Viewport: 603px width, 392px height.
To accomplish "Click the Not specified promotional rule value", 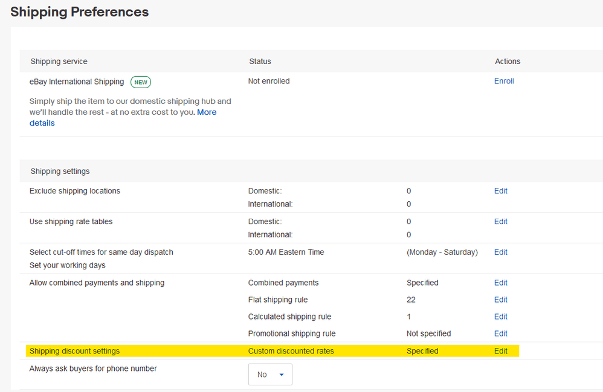I will [429, 333].
